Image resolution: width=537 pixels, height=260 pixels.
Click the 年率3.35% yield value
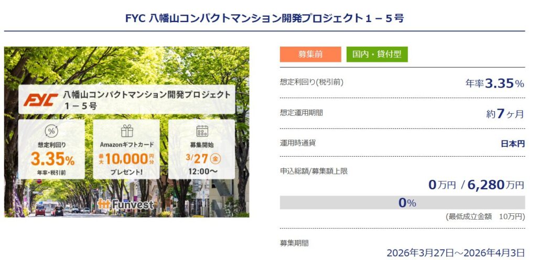pyautogui.click(x=495, y=83)
